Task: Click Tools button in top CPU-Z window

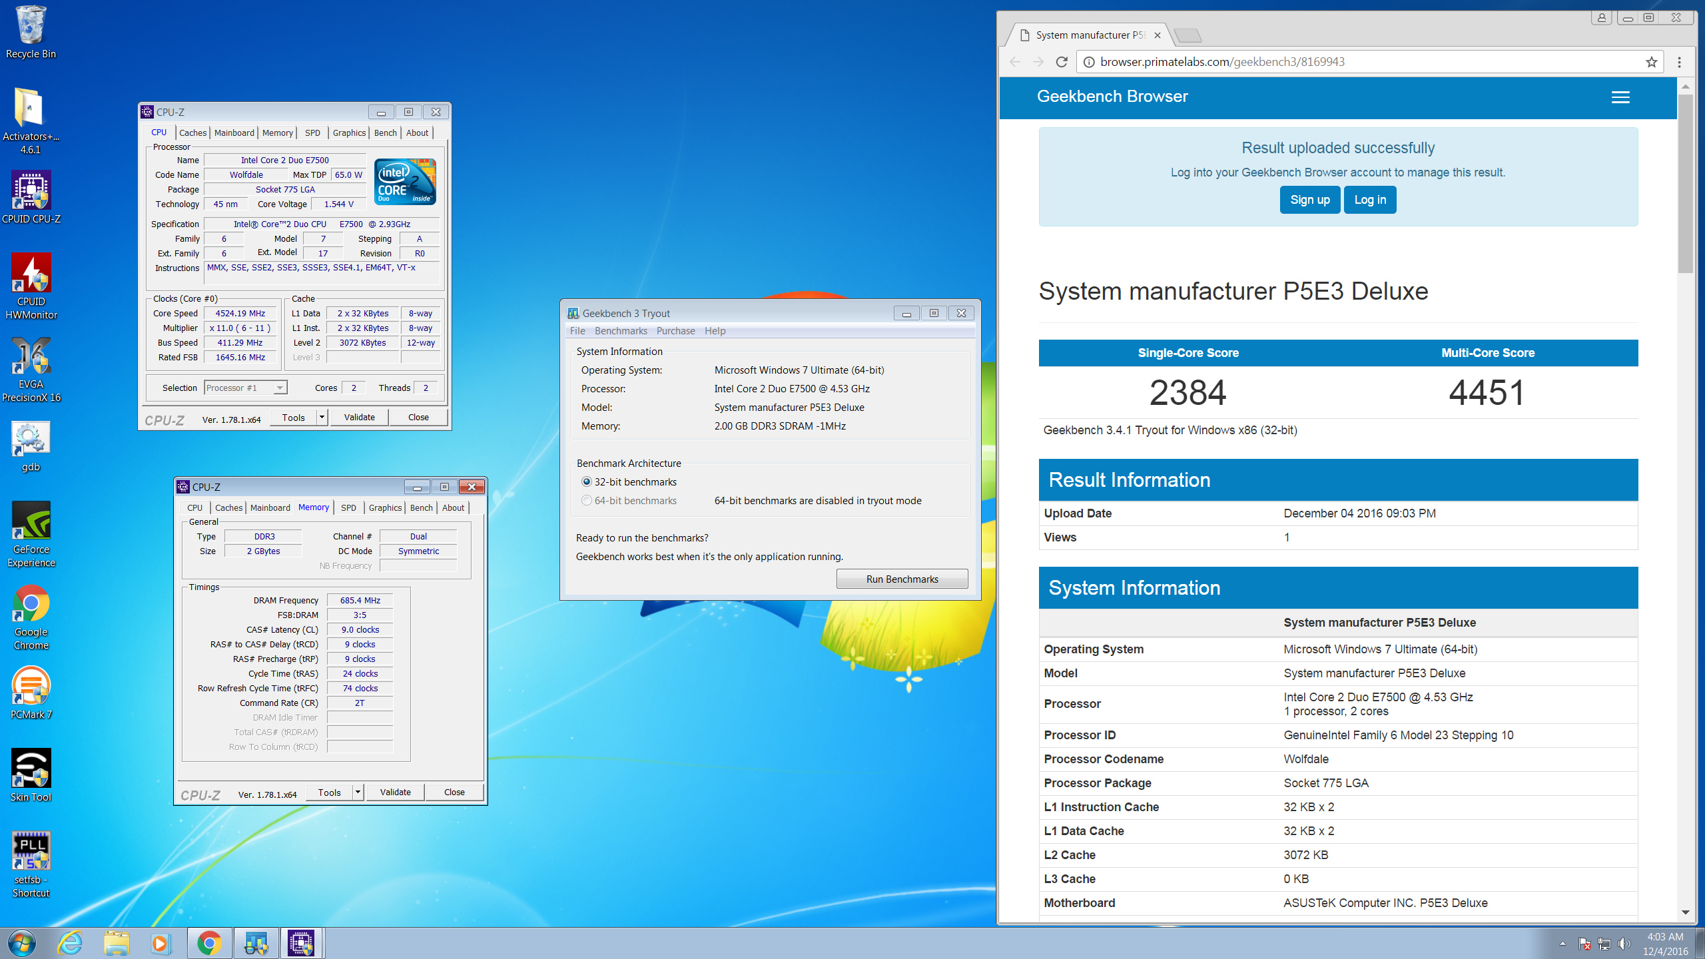Action: pyautogui.click(x=293, y=418)
